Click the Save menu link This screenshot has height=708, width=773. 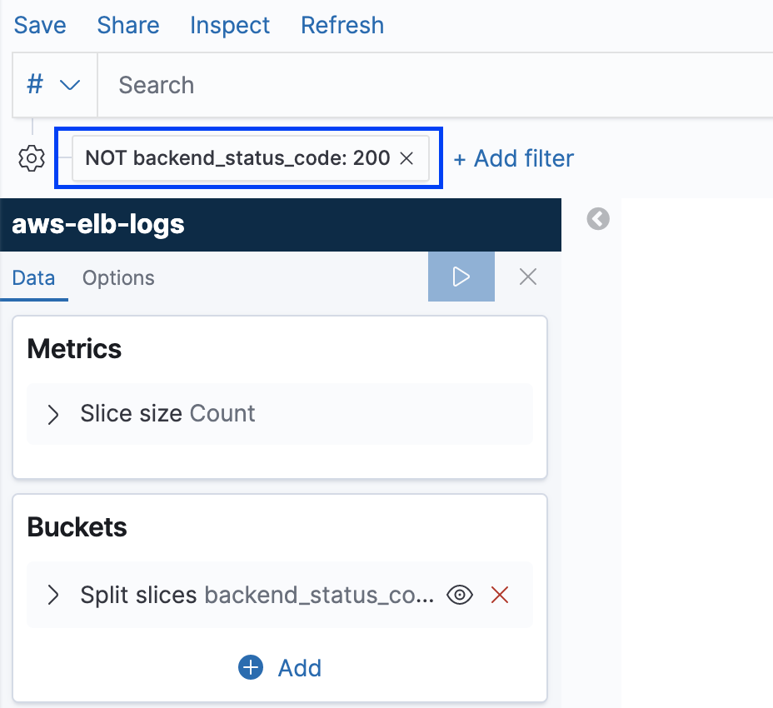coord(40,25)
